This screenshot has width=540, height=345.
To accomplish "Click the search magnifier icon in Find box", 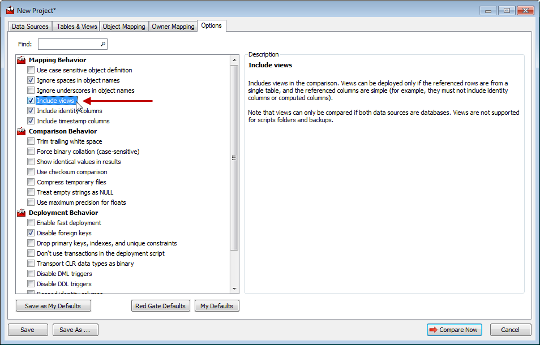I will [102, 44].
